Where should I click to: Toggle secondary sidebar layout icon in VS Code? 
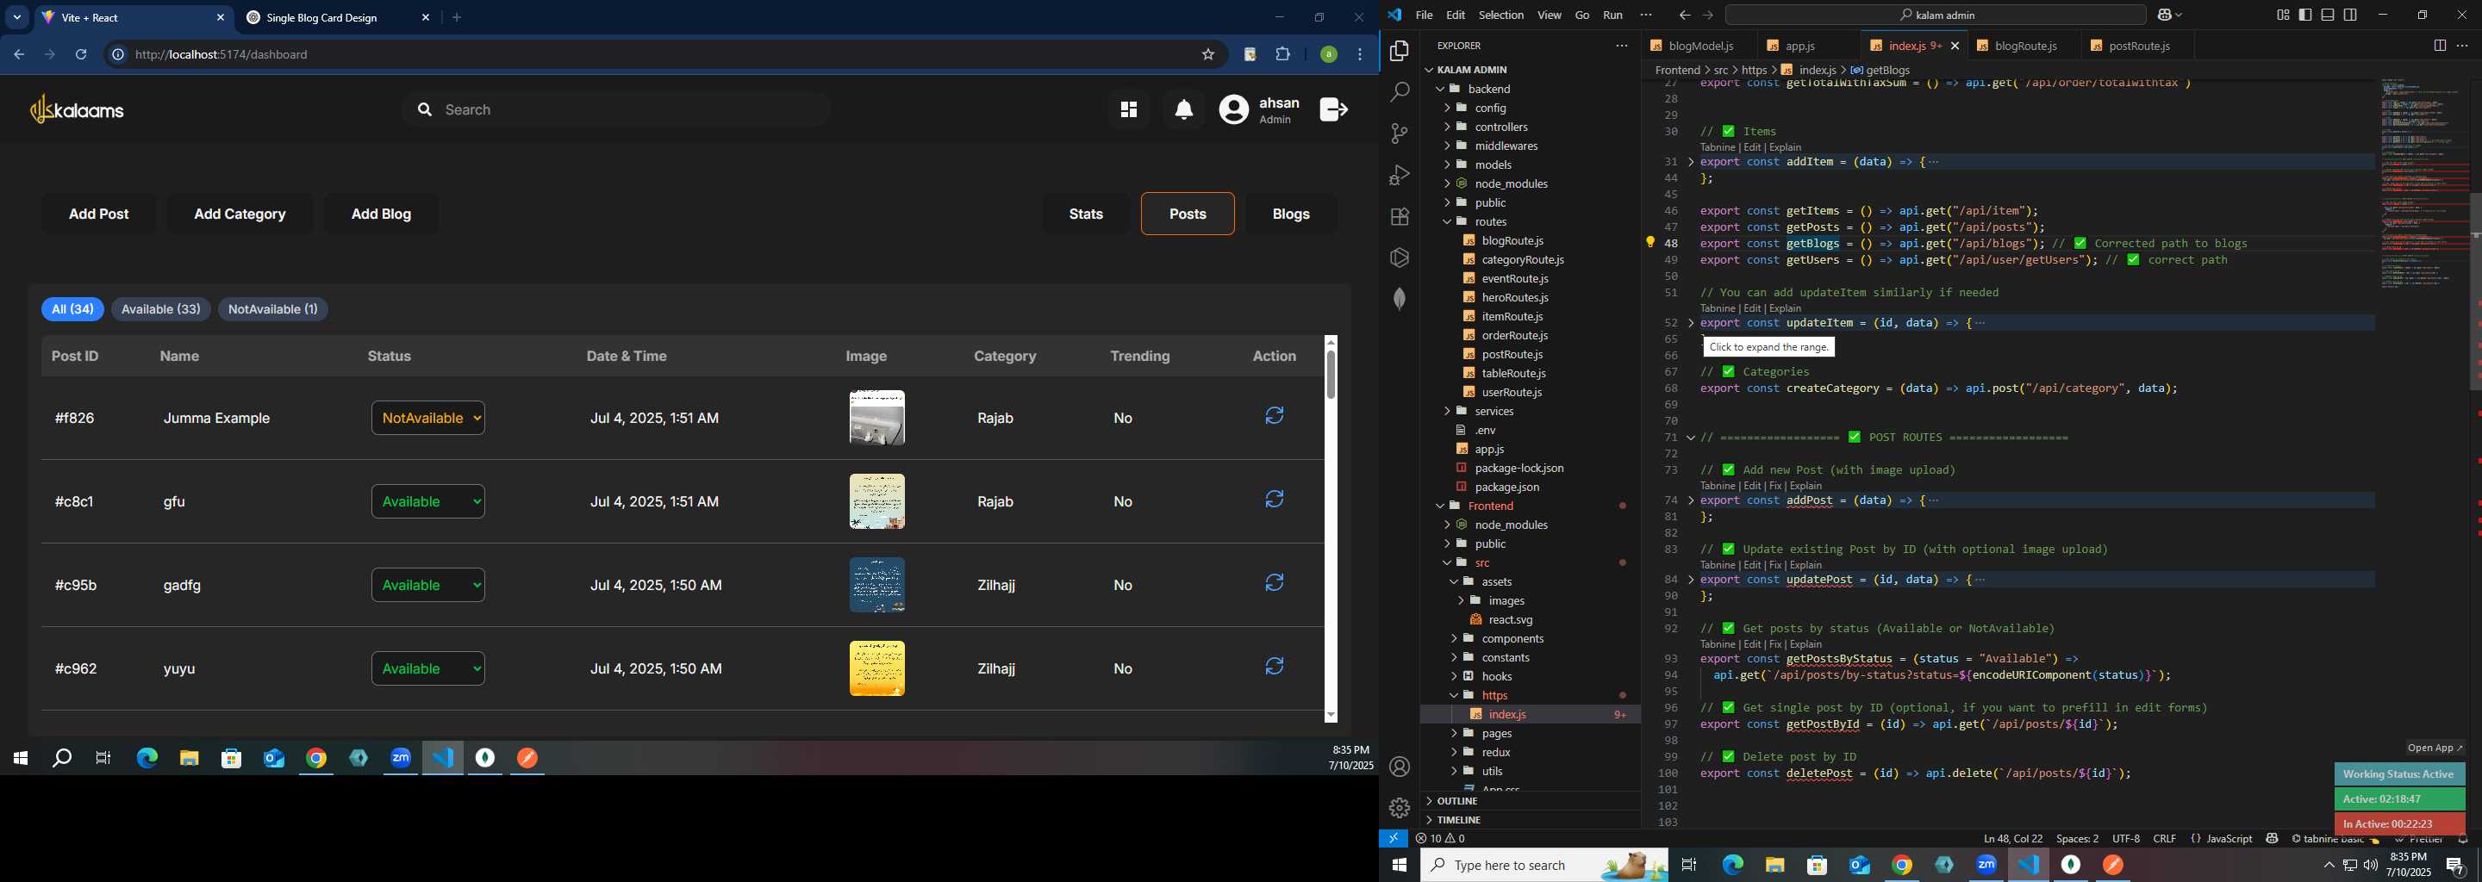2351,16
